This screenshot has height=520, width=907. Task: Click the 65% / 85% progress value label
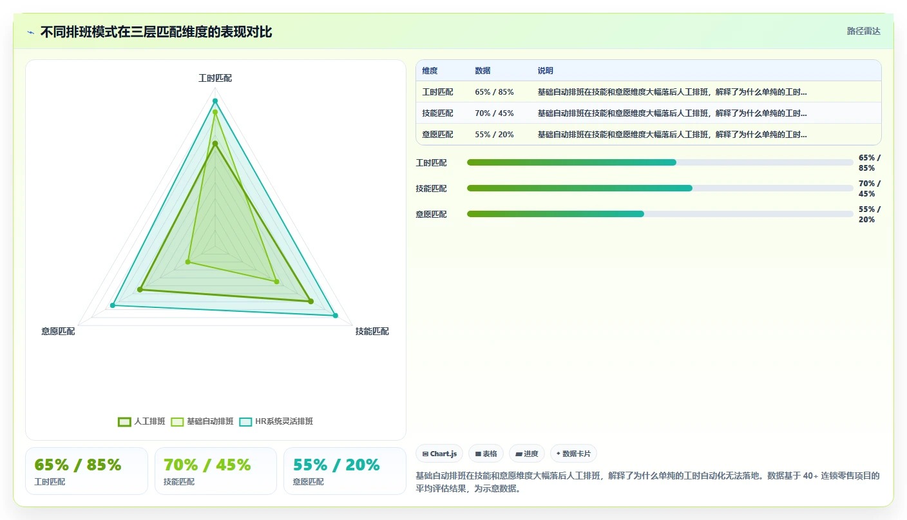pos(870,163)
